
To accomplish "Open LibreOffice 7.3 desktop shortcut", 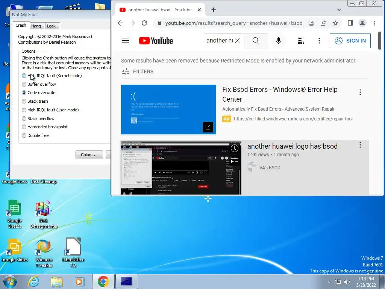I will coord(73,252).
